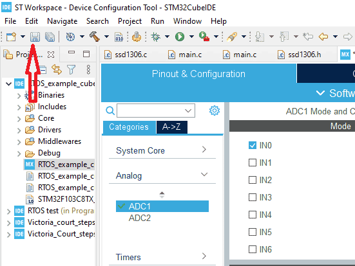
Task: Switch to the ssd1306.h editor tab
Action: (299, 55)
